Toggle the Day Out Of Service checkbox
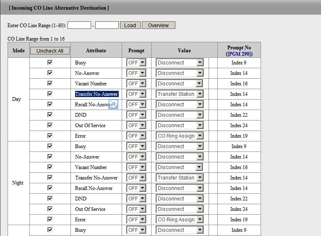The width and height of the screenshot is (321, 236). [50, 125]
